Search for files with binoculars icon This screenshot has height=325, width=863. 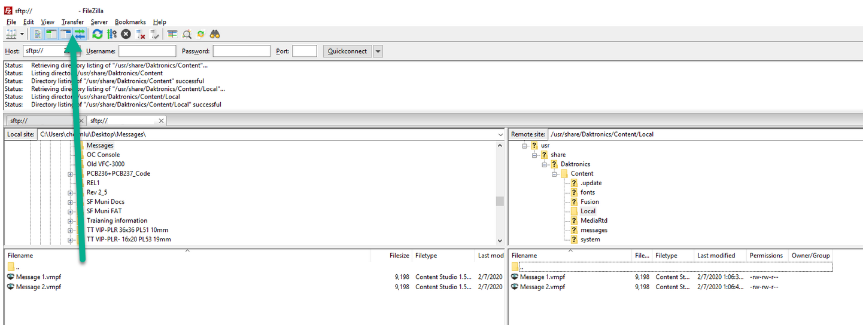click(x=215, y=35)
